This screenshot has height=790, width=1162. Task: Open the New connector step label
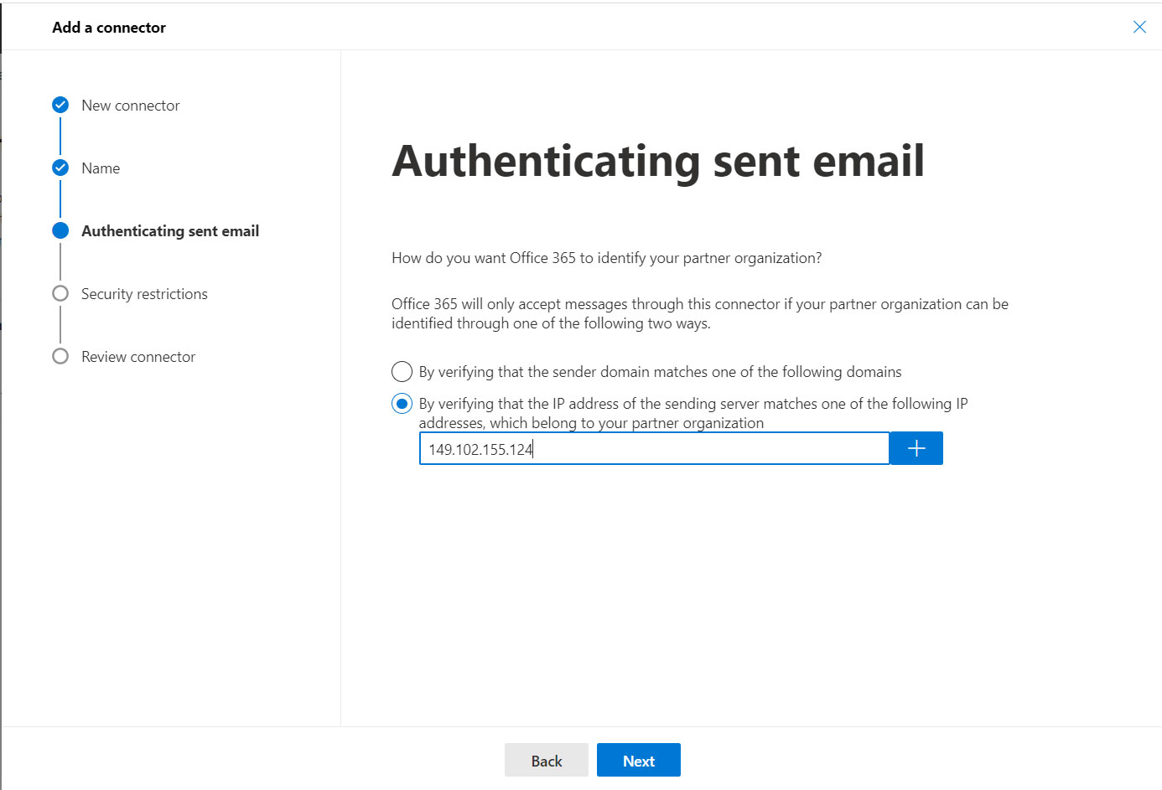(x=131, y=106)
